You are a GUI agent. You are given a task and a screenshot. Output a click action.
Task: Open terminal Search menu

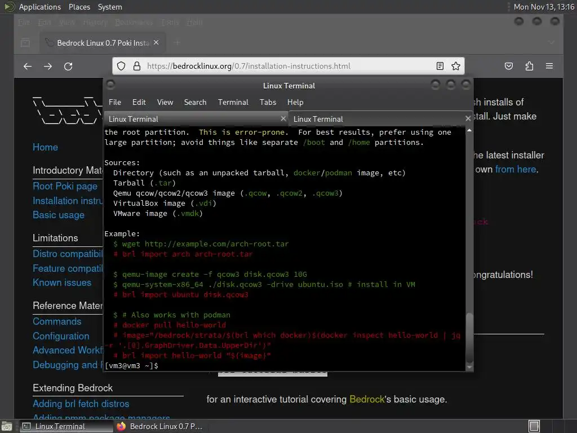[x=195, y=103]
